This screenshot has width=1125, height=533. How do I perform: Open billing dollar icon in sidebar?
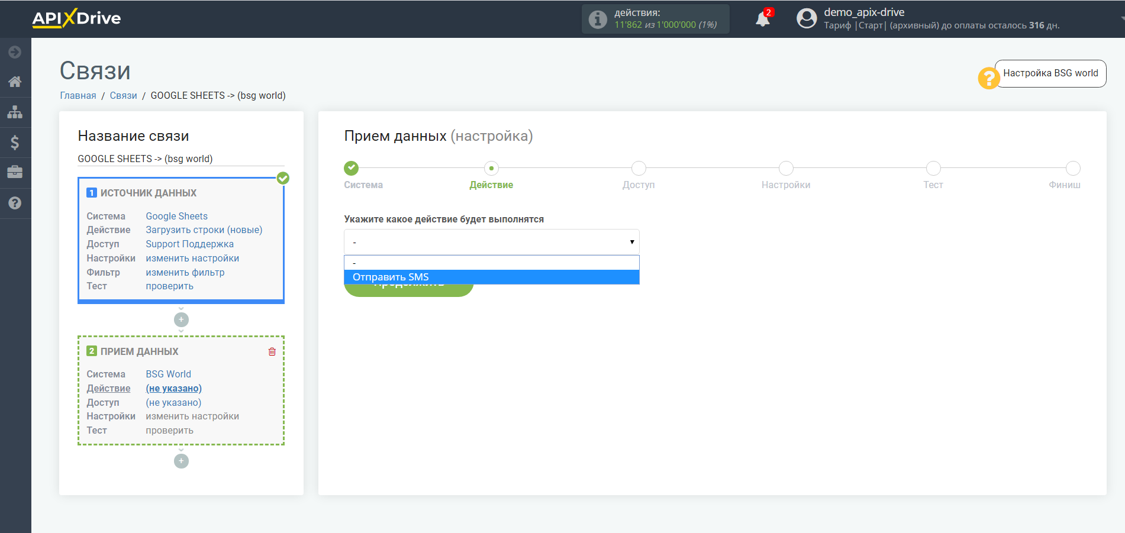pos(15,142)
